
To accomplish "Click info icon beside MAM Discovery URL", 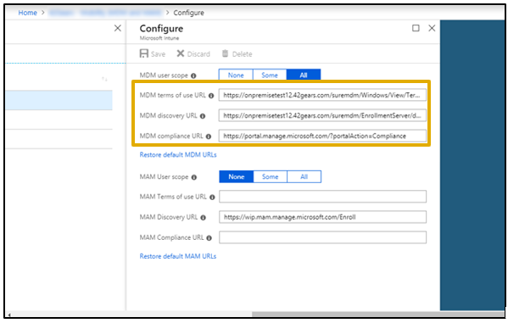I will coord(204,218).
